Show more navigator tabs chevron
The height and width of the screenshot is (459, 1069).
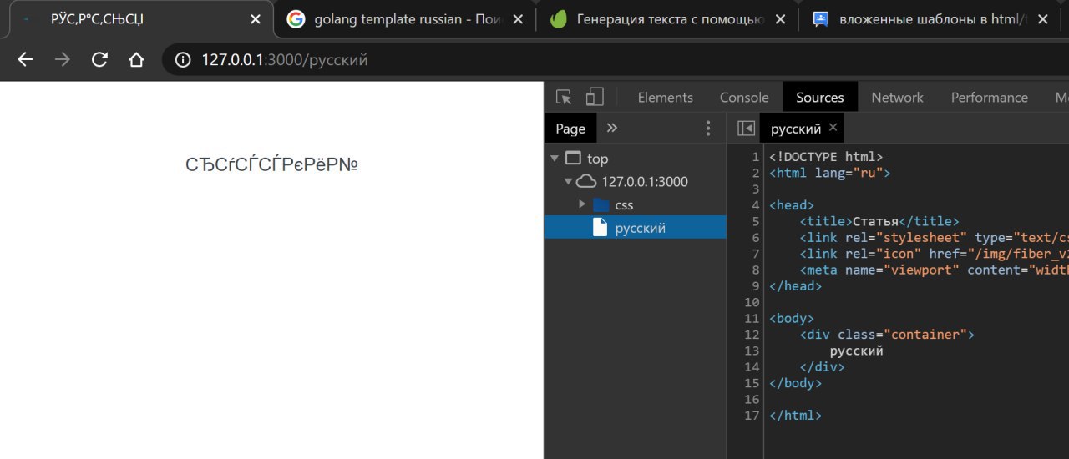point(612,128)
